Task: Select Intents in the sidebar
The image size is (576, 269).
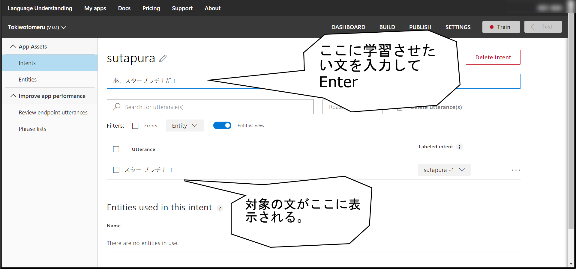Action: pos(50,63)
